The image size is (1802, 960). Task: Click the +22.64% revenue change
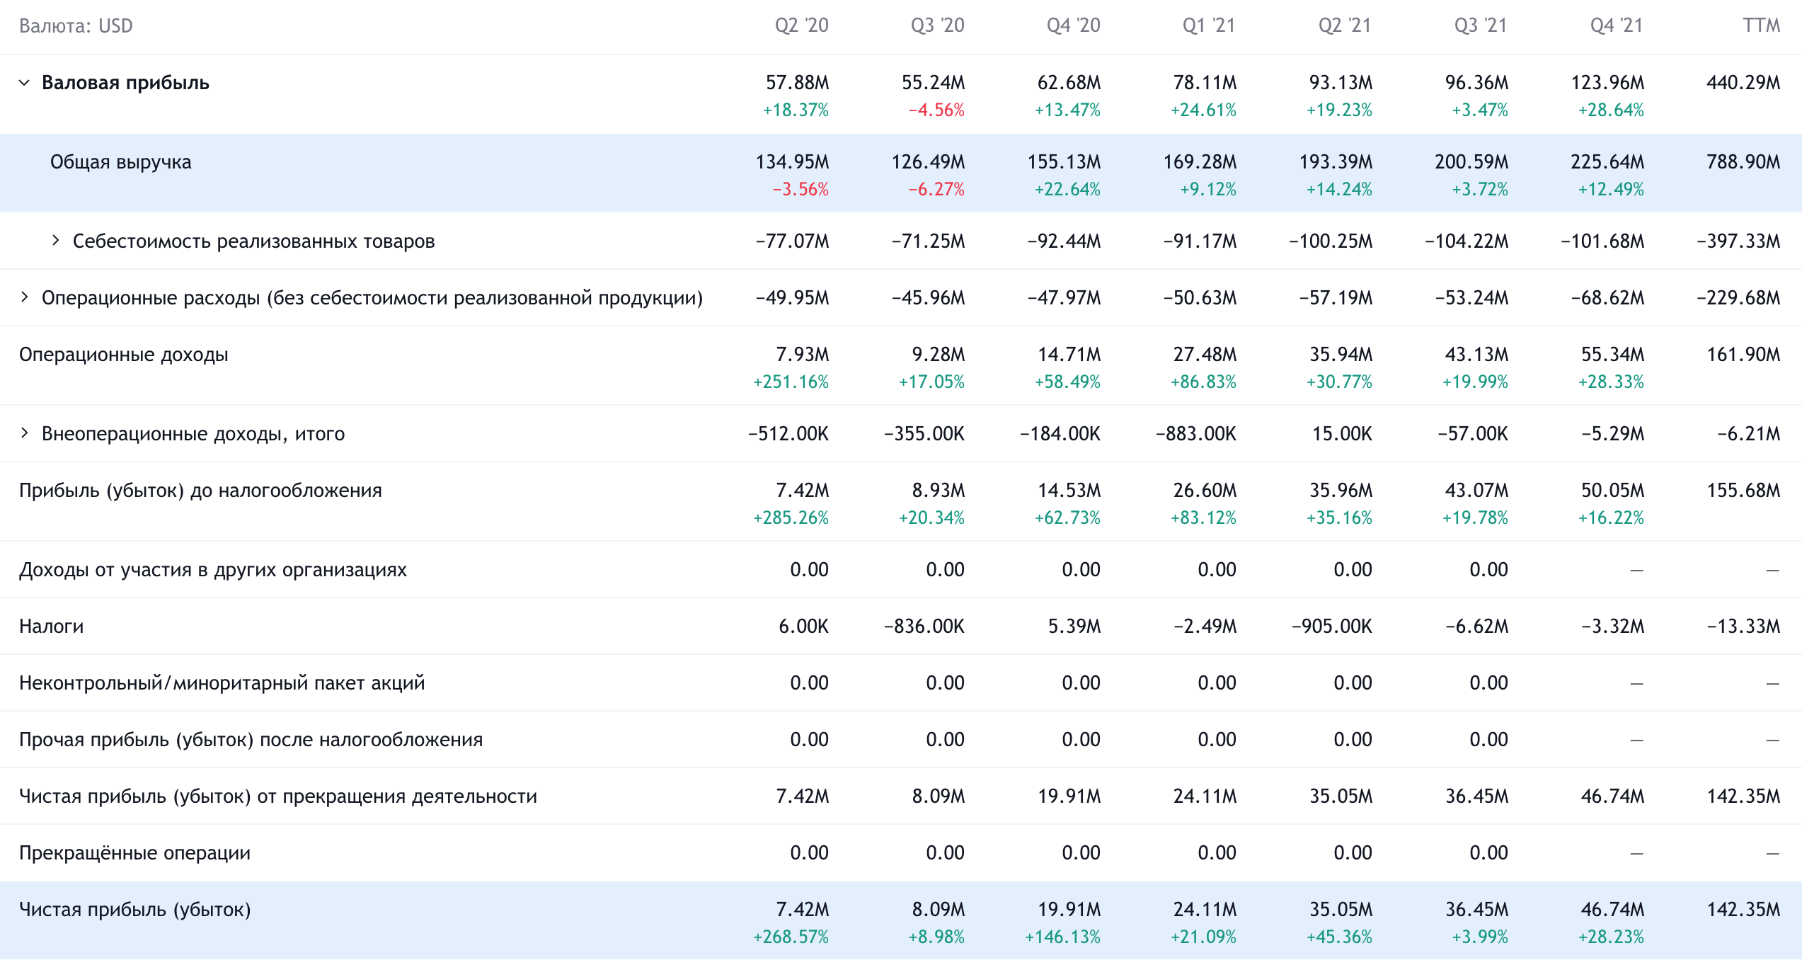coord(1067,190)
